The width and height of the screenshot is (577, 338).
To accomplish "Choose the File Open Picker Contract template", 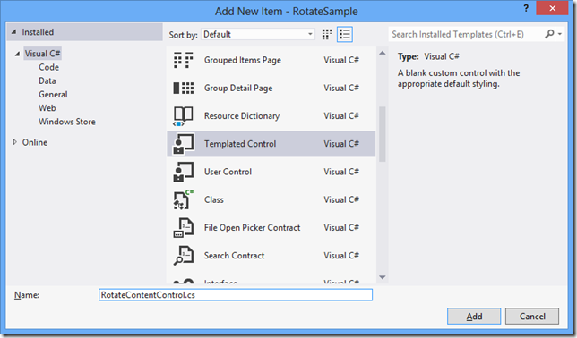I will tap(271, 228).
